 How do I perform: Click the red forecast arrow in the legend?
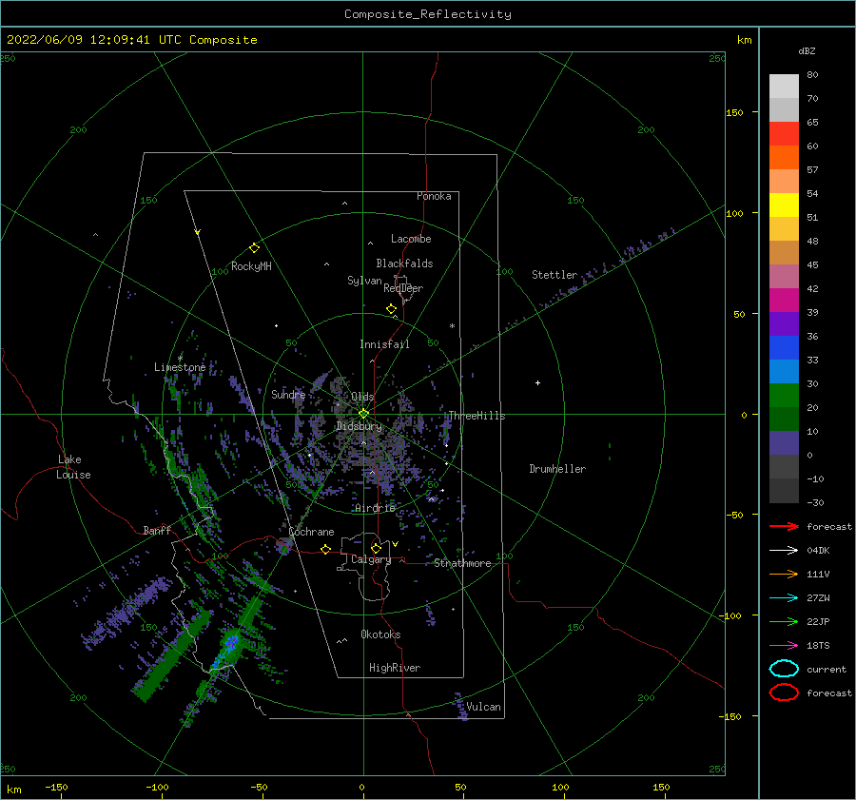[x=784, y=526]
